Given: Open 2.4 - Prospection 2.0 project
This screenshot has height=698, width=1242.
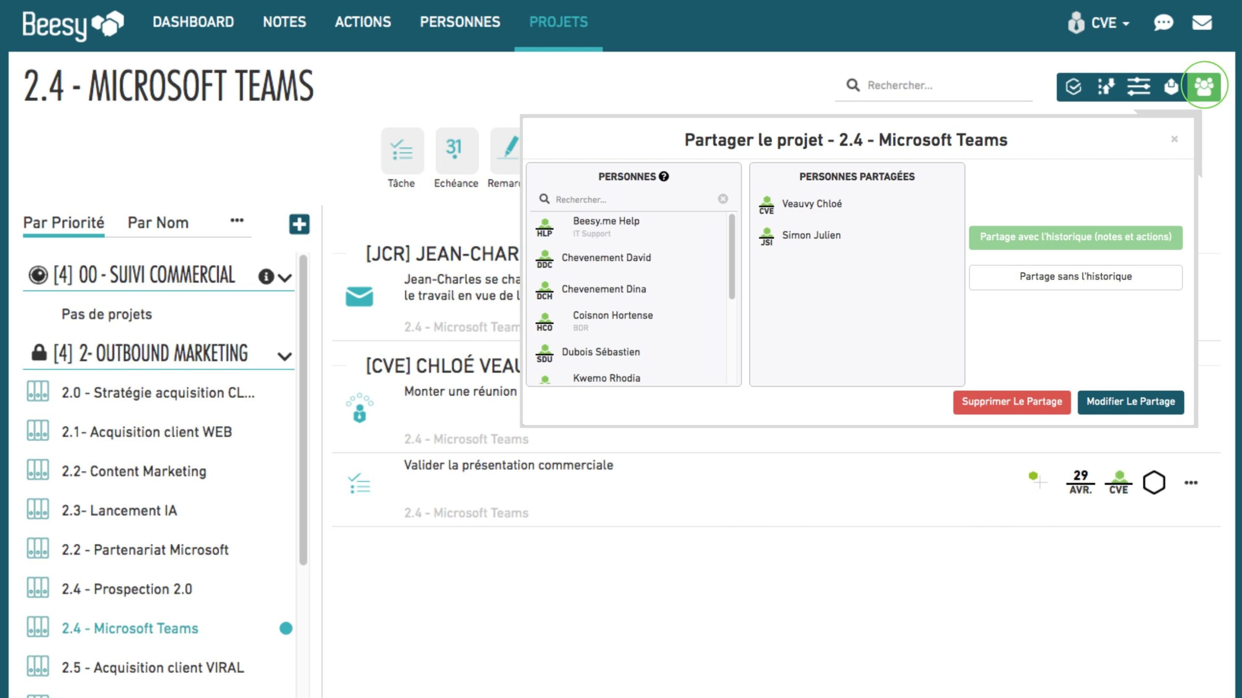Looking at the screenshot, I should pos(127,589).
